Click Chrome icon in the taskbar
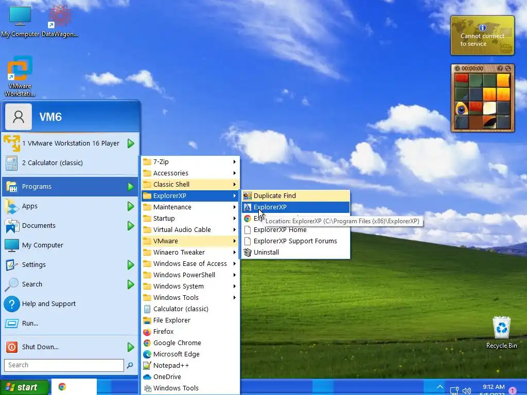The width and height of the screenshot is (527, 395). coord(62,387)
